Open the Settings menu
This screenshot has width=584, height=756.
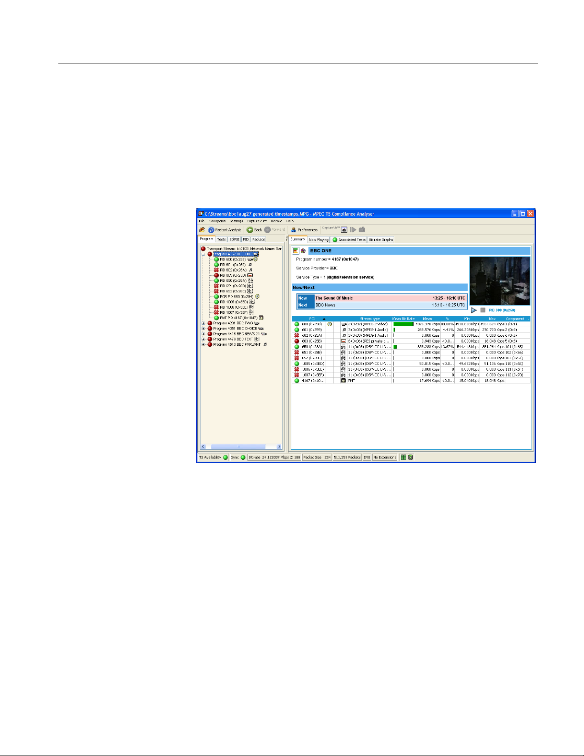pyautogui.click(x=236, y=221)
